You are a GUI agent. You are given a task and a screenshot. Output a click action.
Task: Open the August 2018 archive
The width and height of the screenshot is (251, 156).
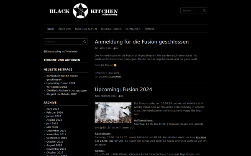(54, 146)
